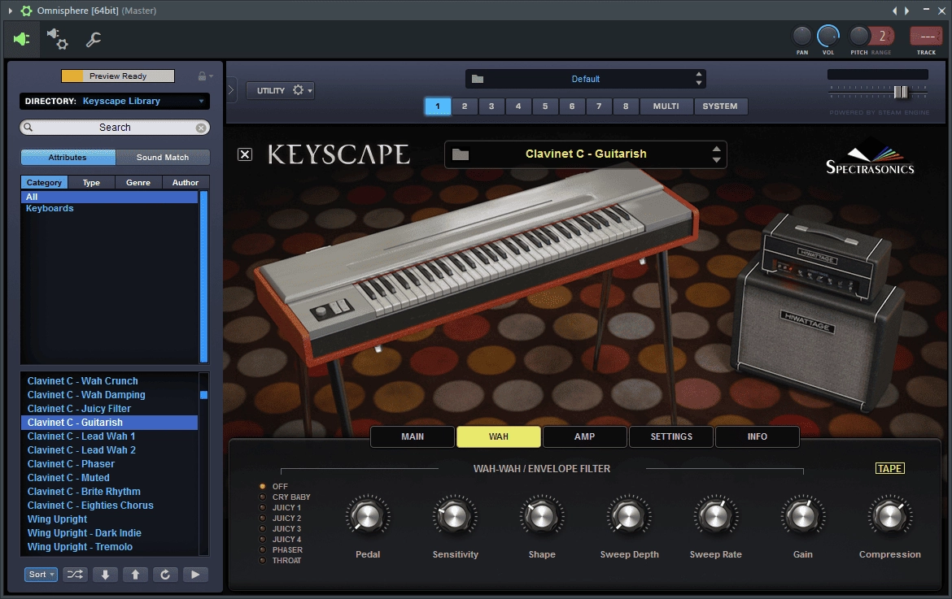The height and width of the screenshot is (599, 952).
Task: Click the Search input field
Action: [x=115, y=128]
